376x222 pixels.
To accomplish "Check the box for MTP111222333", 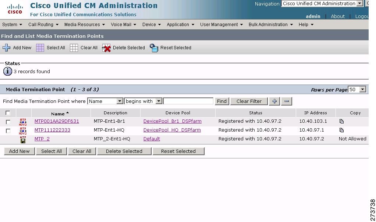I will point(8,131).
